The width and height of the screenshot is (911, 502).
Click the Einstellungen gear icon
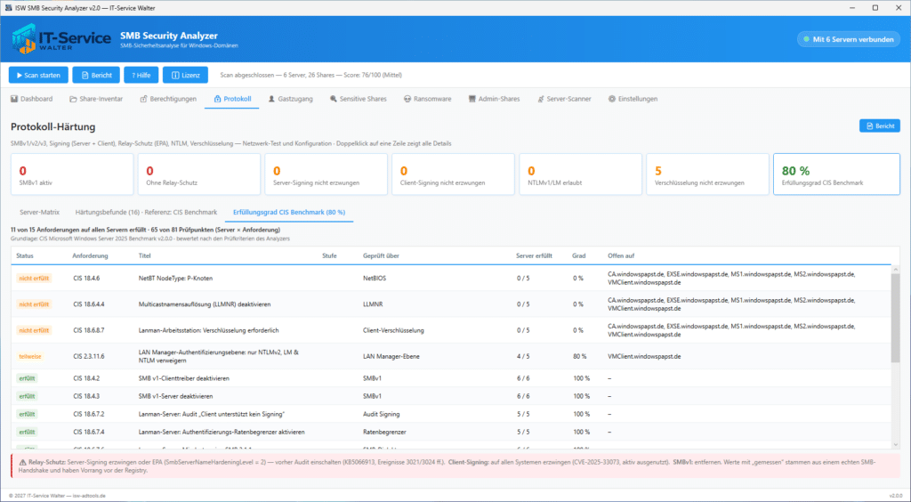[612, 99]
